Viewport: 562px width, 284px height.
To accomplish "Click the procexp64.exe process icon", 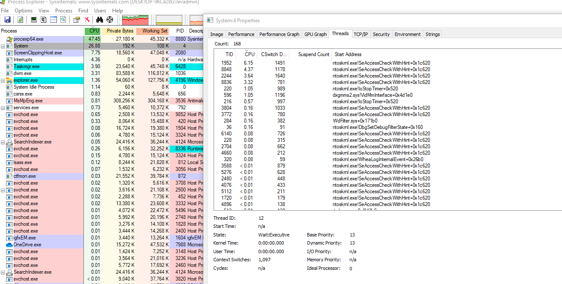I will [9, 39].
